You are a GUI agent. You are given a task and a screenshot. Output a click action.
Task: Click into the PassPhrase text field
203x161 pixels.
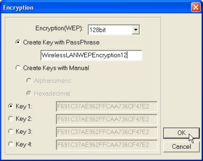point(91,55)
